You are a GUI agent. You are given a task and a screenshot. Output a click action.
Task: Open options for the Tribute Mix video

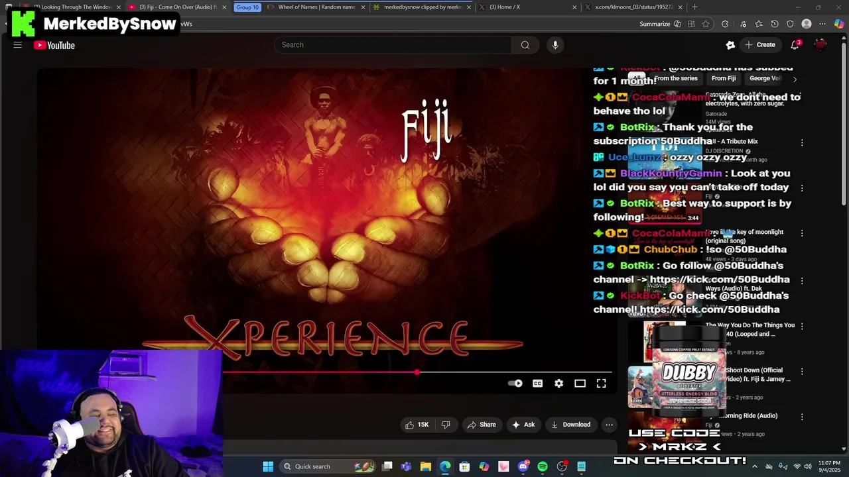pos(802,142)
